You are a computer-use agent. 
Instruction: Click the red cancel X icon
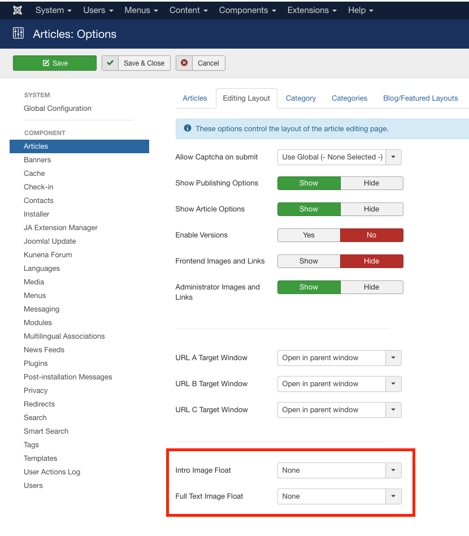click(184, 63)
